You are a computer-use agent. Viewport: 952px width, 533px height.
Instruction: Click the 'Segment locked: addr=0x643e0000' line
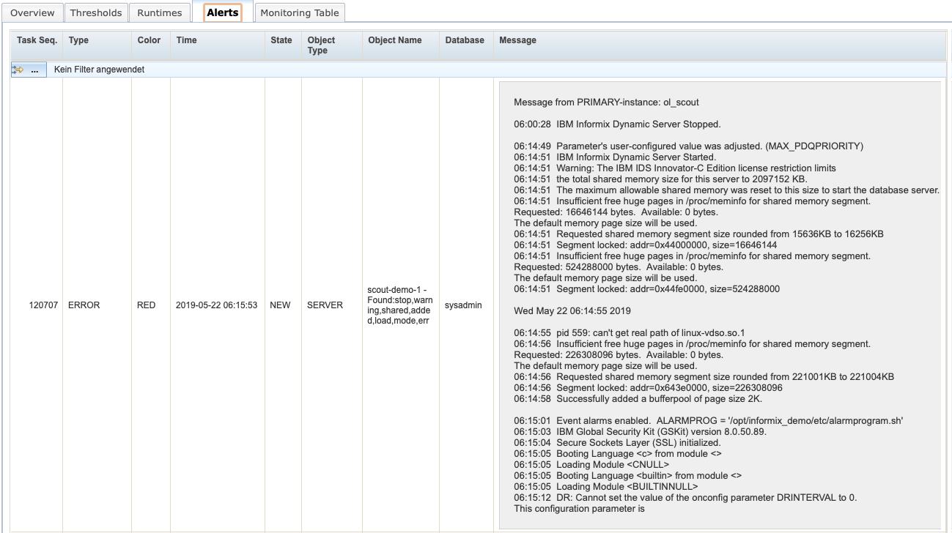pos(648,388)
